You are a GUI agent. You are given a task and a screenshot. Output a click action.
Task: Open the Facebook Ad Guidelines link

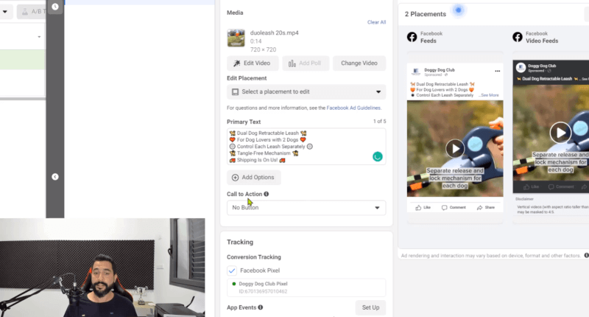[353, 108]
